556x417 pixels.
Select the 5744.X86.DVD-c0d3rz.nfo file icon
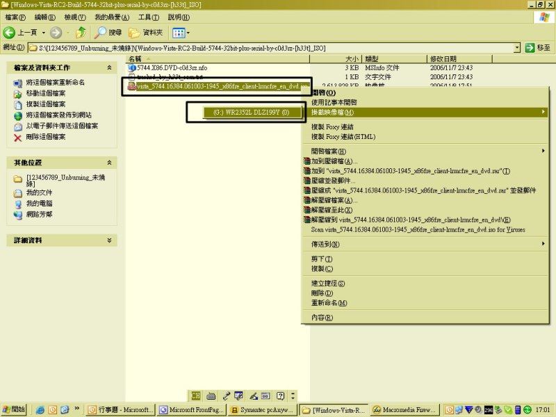pyautogui.click(x=132, y=67)
